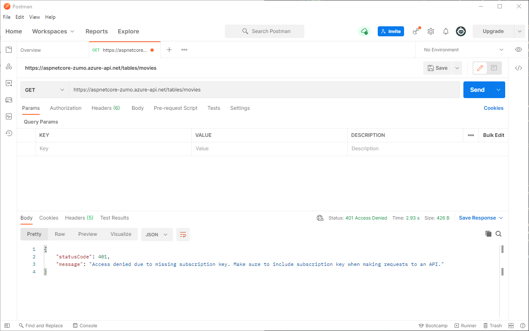The width and height of the screenshot is (529, 331).
Task: Open the help question mark icon
Action: (523, 326)
